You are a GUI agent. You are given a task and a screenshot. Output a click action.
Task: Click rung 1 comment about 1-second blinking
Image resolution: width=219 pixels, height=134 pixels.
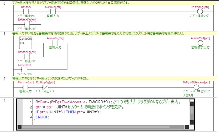coord(99,33)
